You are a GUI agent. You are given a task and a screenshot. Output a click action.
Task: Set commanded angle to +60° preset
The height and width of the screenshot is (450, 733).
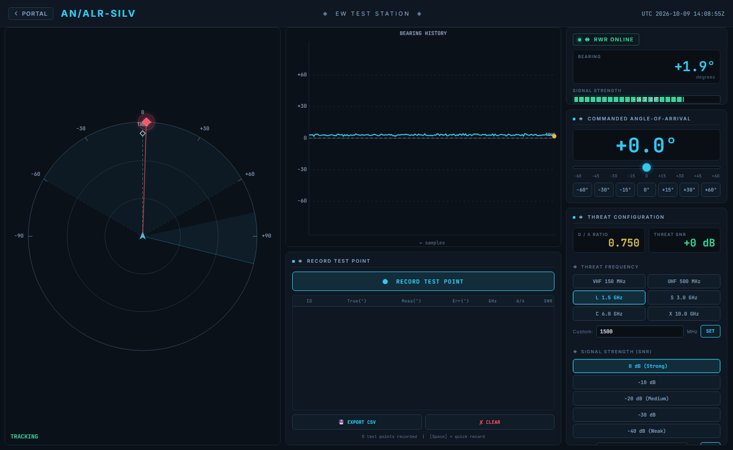710,190
